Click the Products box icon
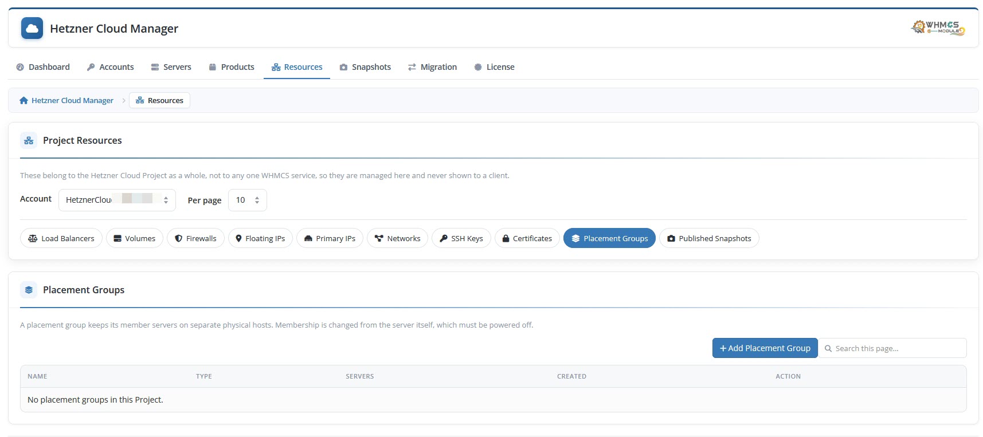 click(x=213, y=67)
